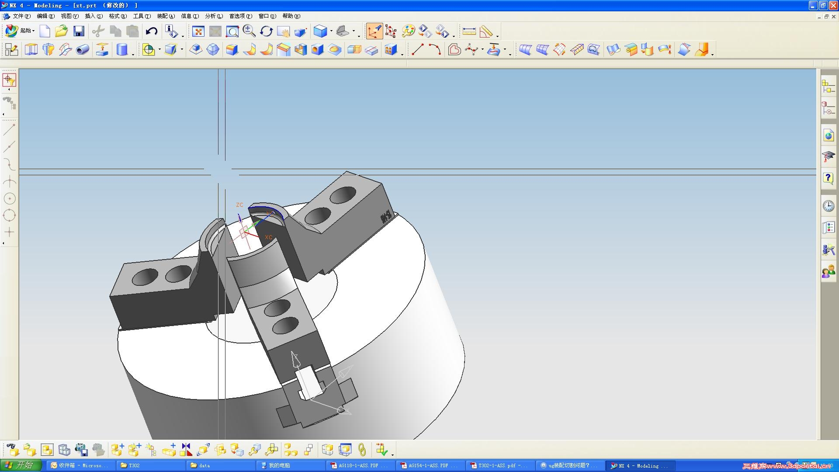Image resolution: width=839 pixels, height=472 pixels.
Task: Open the 插入 (Insert) menu
Action: (x=94, y=16)
